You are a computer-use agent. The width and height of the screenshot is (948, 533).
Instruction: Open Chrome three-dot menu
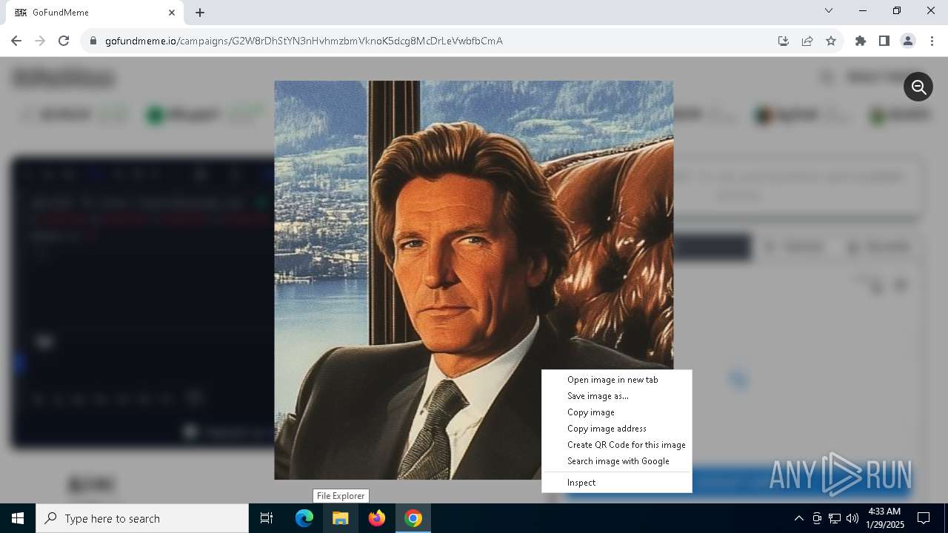pos(932,41)
